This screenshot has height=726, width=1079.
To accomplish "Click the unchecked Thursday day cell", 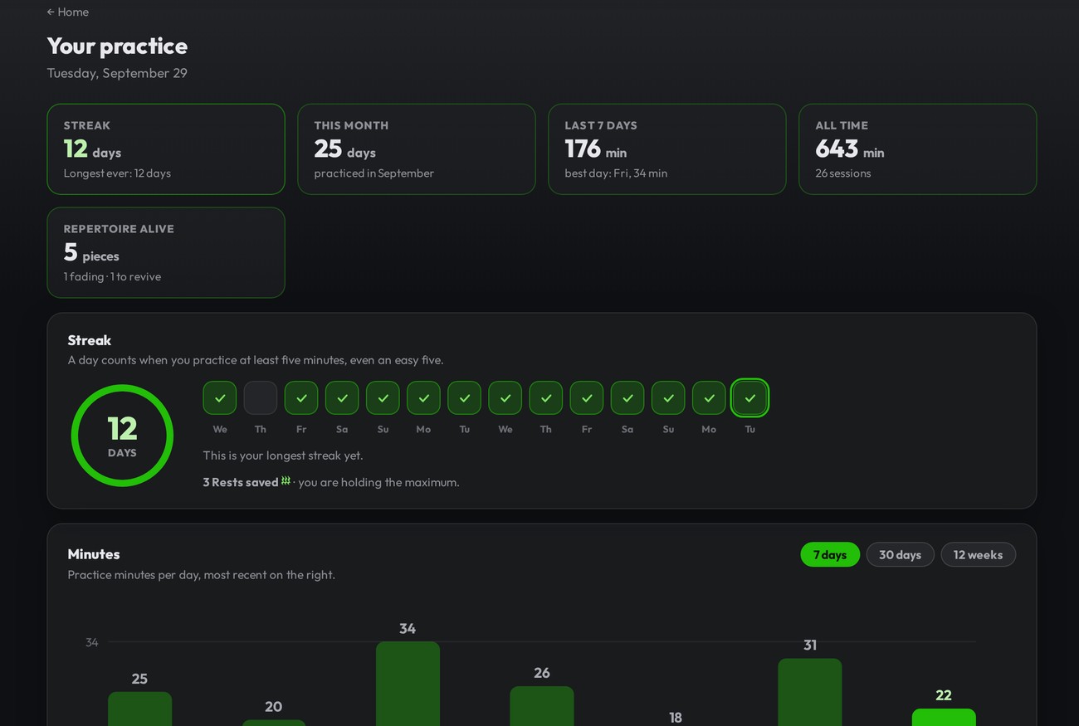I will (x=261, y=398).
